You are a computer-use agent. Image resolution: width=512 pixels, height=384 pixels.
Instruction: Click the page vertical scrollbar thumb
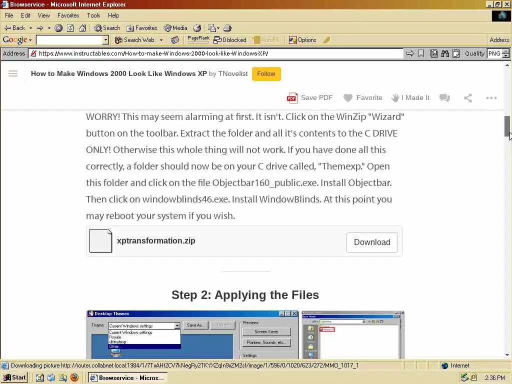507,126
